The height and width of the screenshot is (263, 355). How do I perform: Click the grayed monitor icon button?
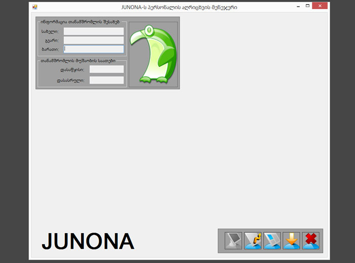(233, 241)
